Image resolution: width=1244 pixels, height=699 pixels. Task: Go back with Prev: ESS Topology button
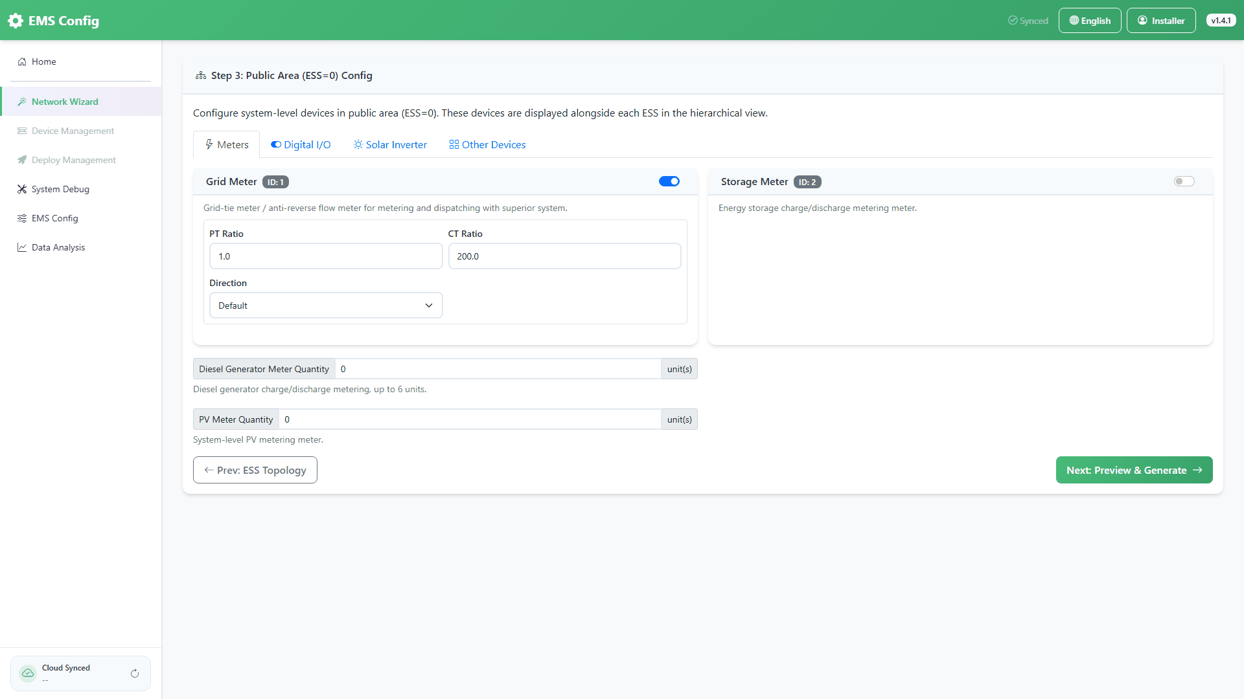pos(255,470)
